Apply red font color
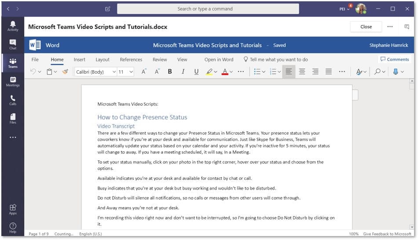418x240 pixels. point(225,72)
